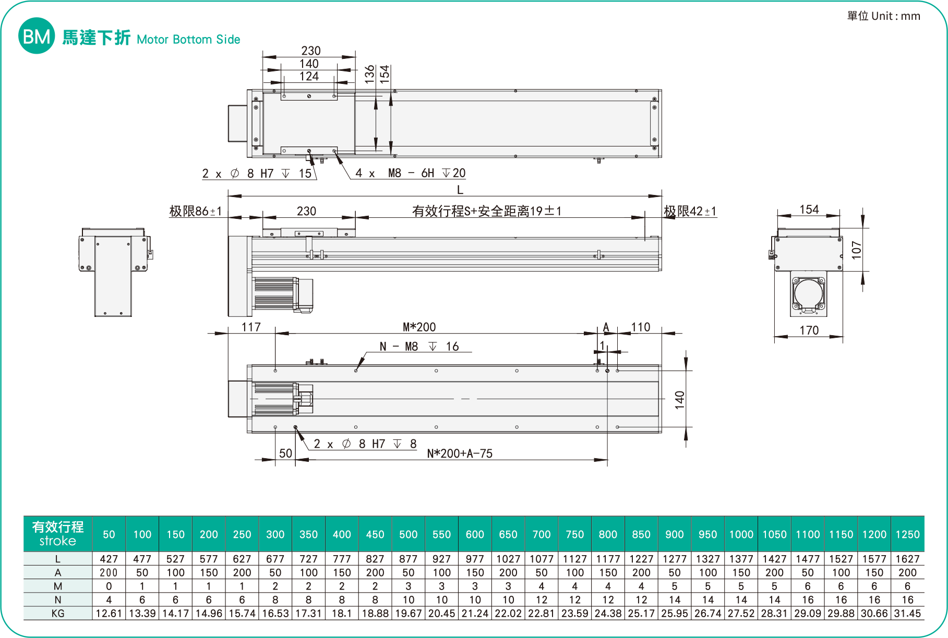This screenshot has width=948, height=638.
Task: Click the 'KG' row label
Action: tap(57, 614)
